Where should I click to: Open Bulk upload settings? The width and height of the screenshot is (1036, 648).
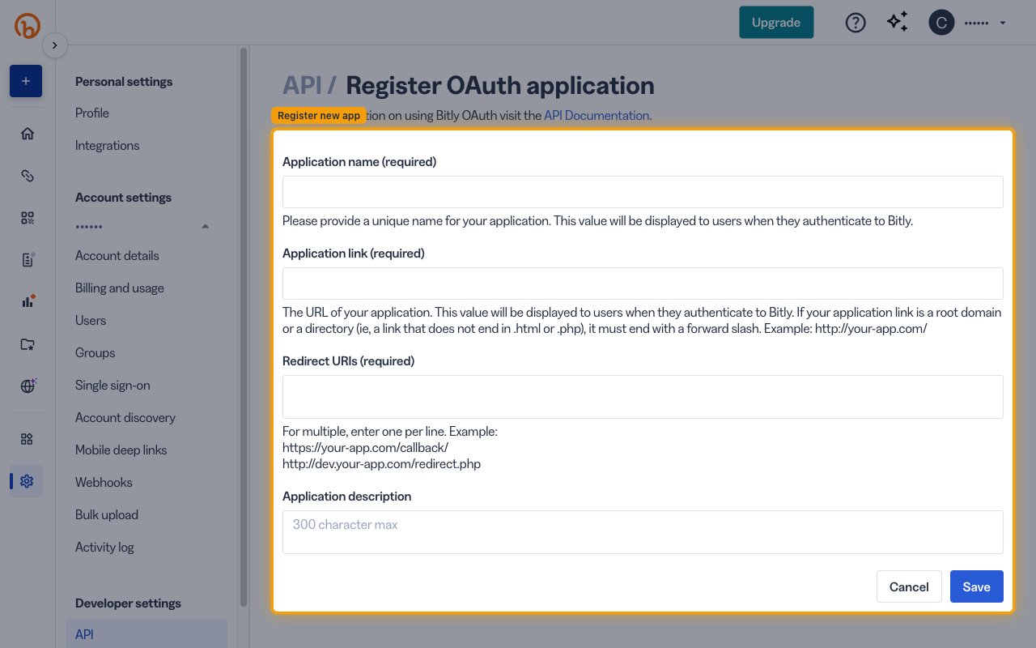[x=107, y=515]
